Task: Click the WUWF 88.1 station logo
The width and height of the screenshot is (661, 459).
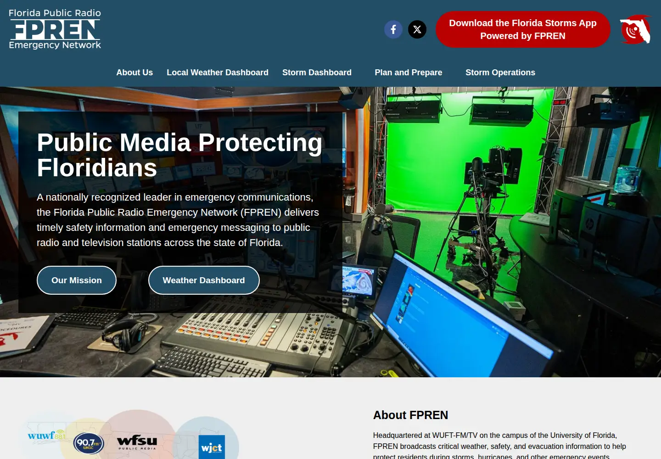Action: (46, 435)
